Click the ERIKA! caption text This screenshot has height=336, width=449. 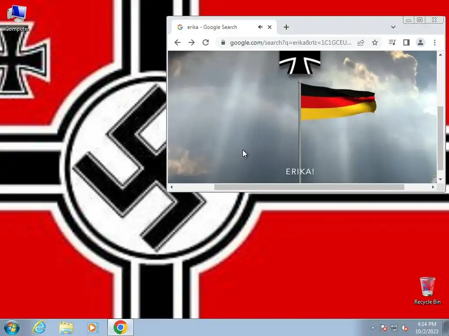point(300,171)
